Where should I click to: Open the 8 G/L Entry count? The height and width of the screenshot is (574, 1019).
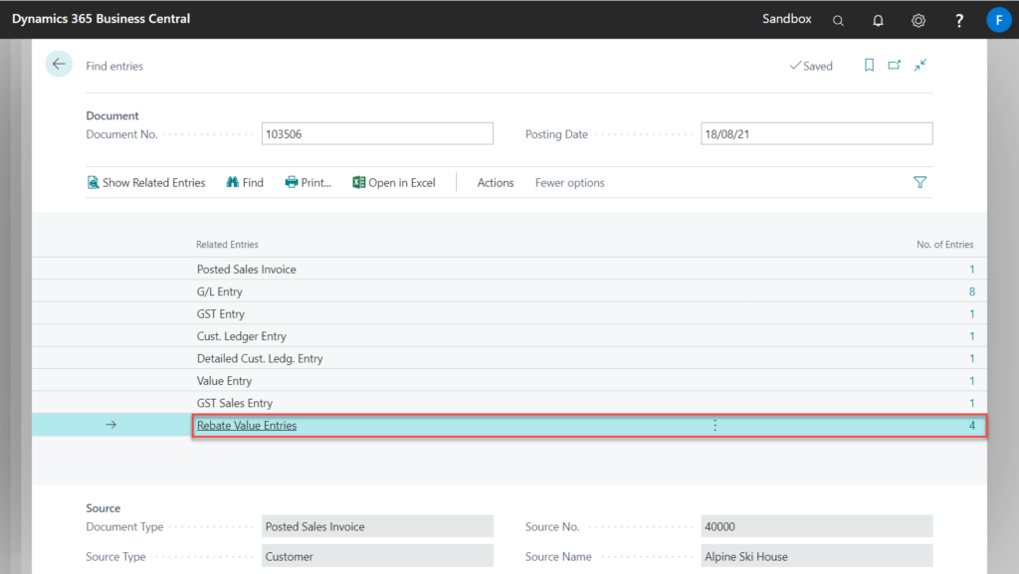(971, 292)
